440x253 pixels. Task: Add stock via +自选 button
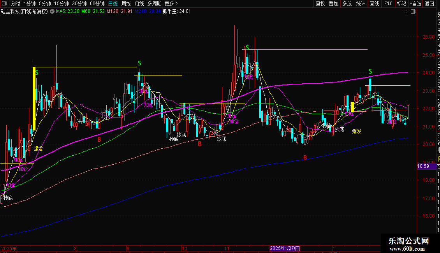click(415, 4)
